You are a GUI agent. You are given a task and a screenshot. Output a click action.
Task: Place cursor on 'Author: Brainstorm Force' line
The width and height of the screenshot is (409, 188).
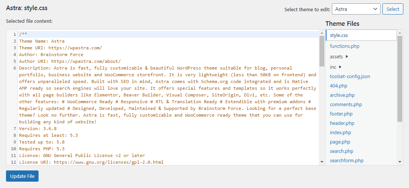click(51, 55)
